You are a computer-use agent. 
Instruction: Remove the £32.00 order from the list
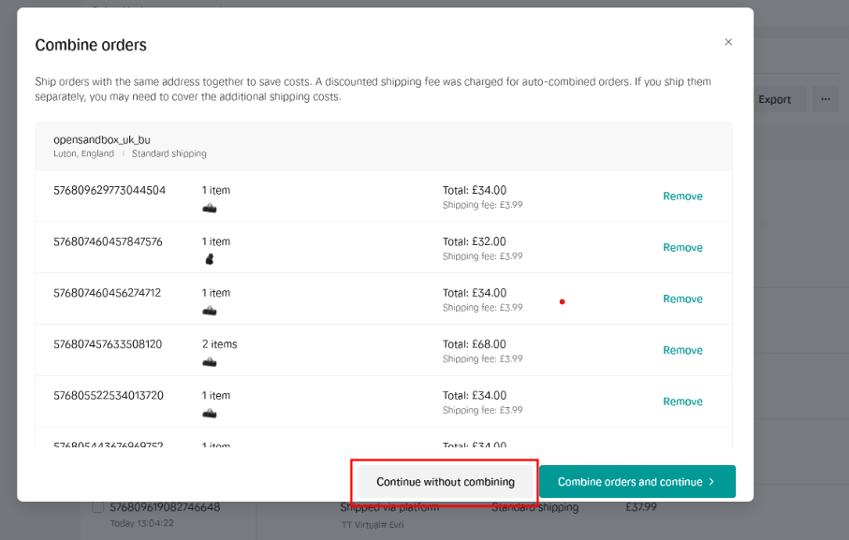682,248
